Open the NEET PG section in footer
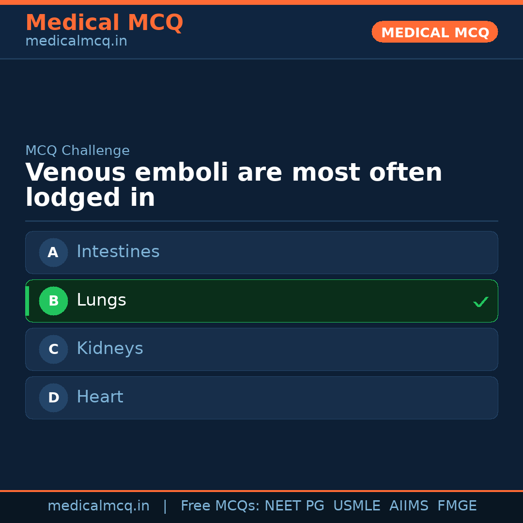Image resolution: width=523 pixels, height=523 pixels. (x=294, y=506)
